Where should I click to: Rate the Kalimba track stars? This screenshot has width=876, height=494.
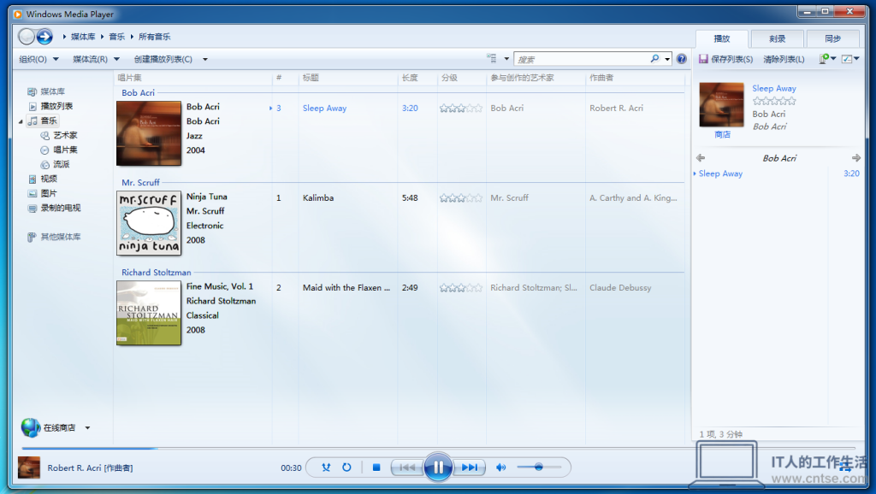click(460, 197)
